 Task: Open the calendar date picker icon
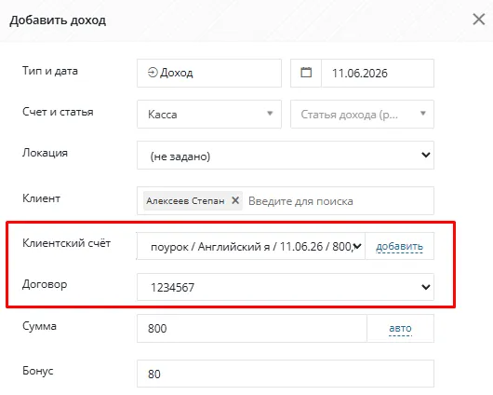click(306, 73)
